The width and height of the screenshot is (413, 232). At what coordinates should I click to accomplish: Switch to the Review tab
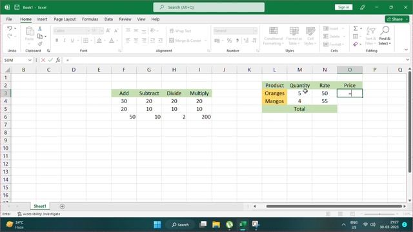tap(125, 19)
